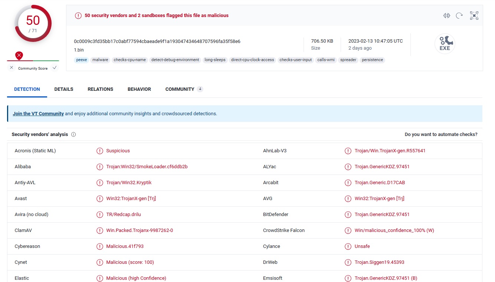Image resolution: width=495 pixels, height=282 pixels.
Task: Click alert icon for Alibaba SmokeLoader result
Action: pyautogui.click(x=100, y=167)
